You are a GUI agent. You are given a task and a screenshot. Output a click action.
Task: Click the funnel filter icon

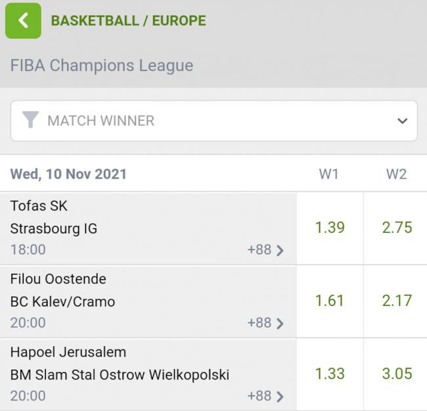[x=30, y=120]
